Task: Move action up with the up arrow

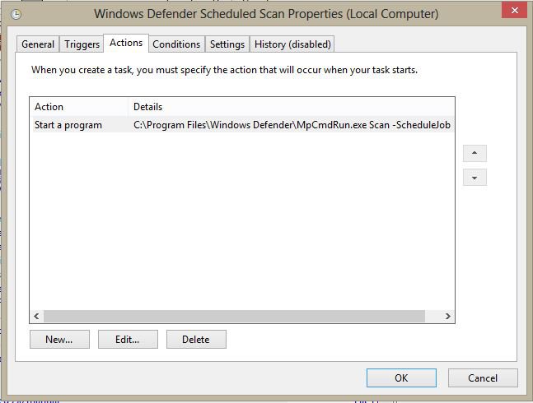Action: tap(475, 154)
